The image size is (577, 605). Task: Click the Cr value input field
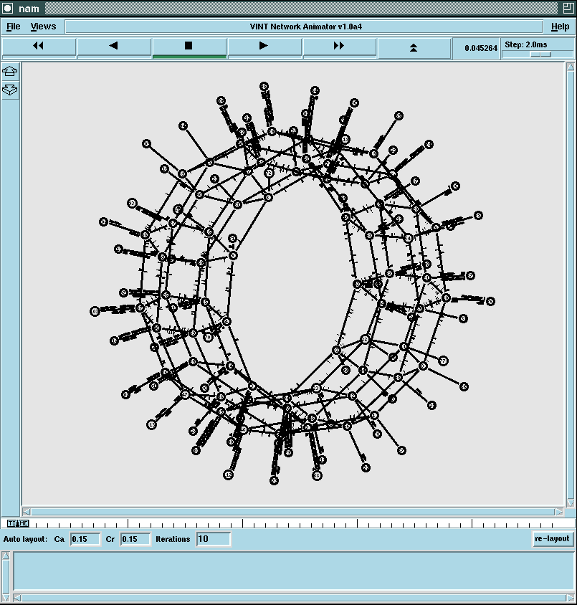pyautogui.click(x=135, y=539)
